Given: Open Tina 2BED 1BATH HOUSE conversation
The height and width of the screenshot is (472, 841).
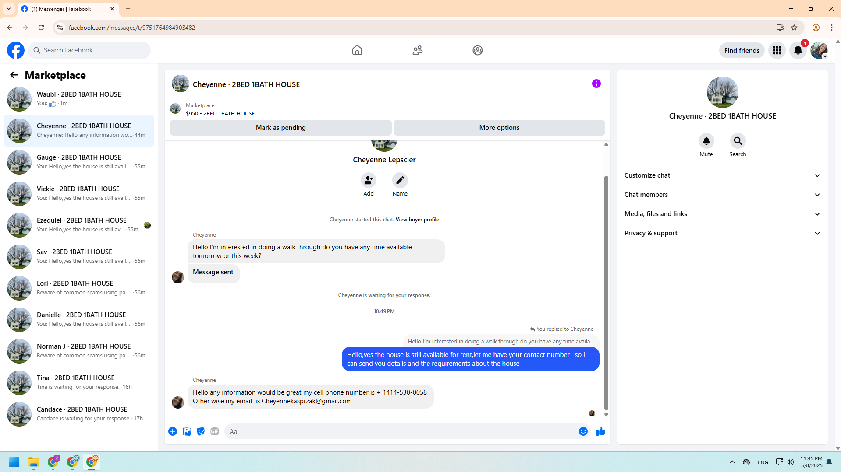Looking at the screenshot, I should point(79,383).
